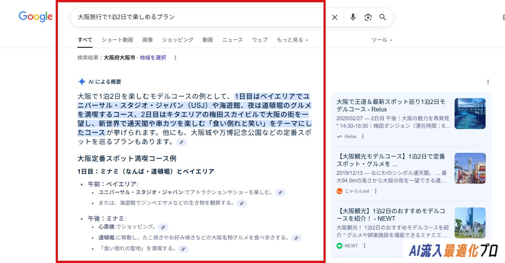Open three-dot menu beside 地域を選択

point(175,58)
